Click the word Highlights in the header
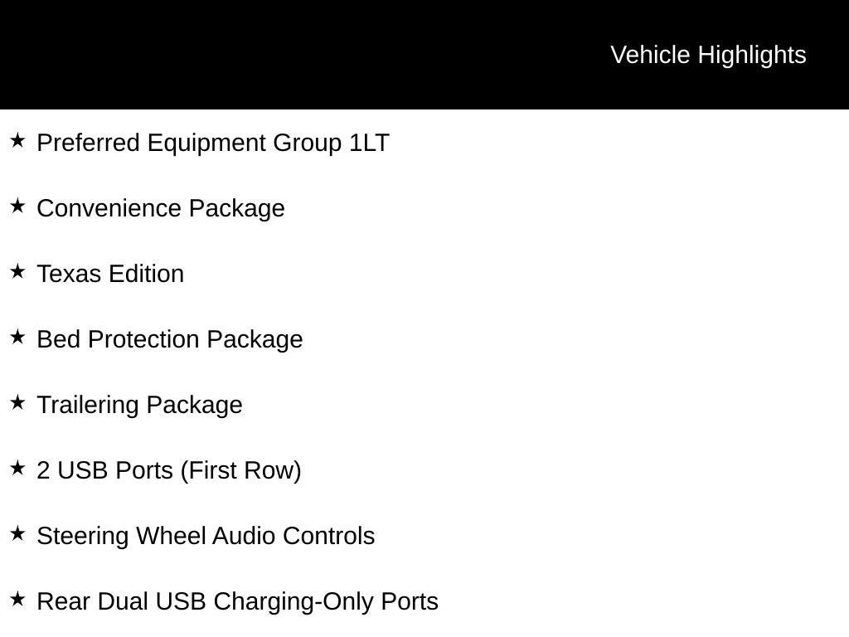This screenshot has height=637, width=849. pos(752,56)
